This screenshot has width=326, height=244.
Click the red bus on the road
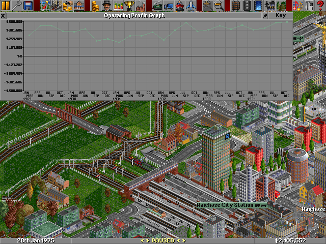tap(277, 194)
